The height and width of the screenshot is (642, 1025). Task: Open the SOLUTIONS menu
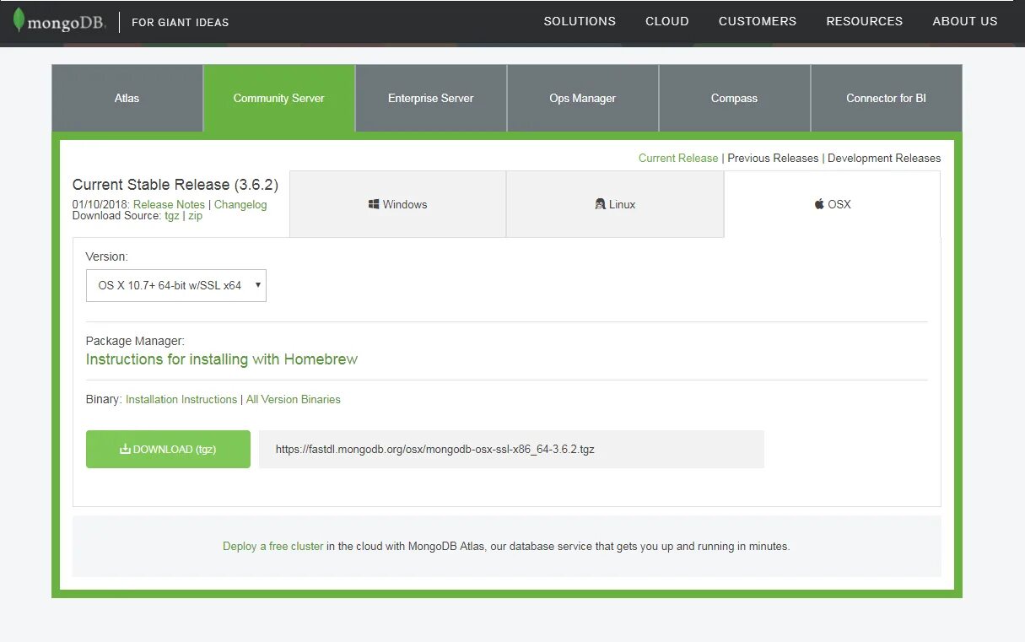coord(580,21)
